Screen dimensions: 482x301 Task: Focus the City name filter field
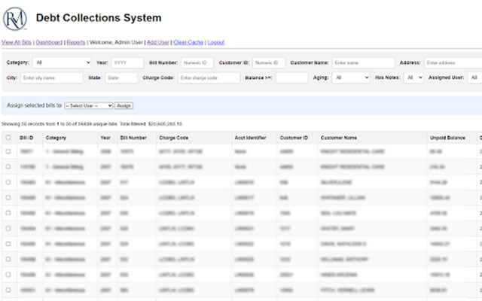point(52,78)
